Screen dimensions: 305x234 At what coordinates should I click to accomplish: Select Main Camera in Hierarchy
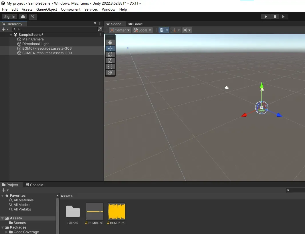point(33,39)
